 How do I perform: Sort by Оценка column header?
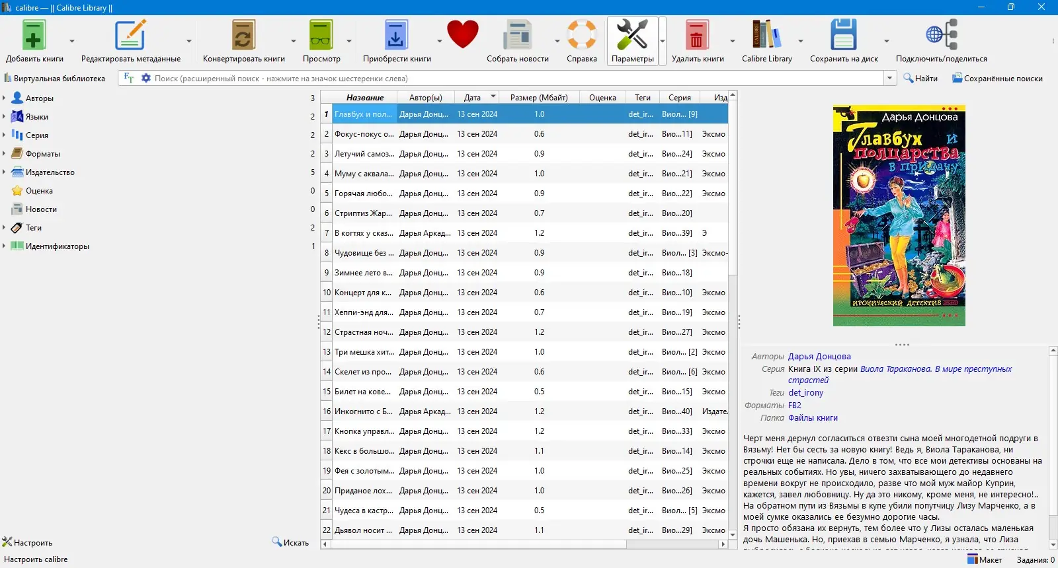tap(602, 97)
